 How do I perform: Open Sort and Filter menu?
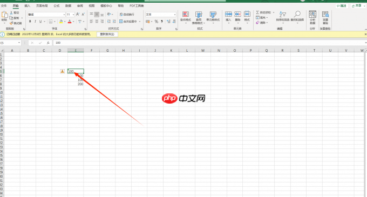click(283, 17)
